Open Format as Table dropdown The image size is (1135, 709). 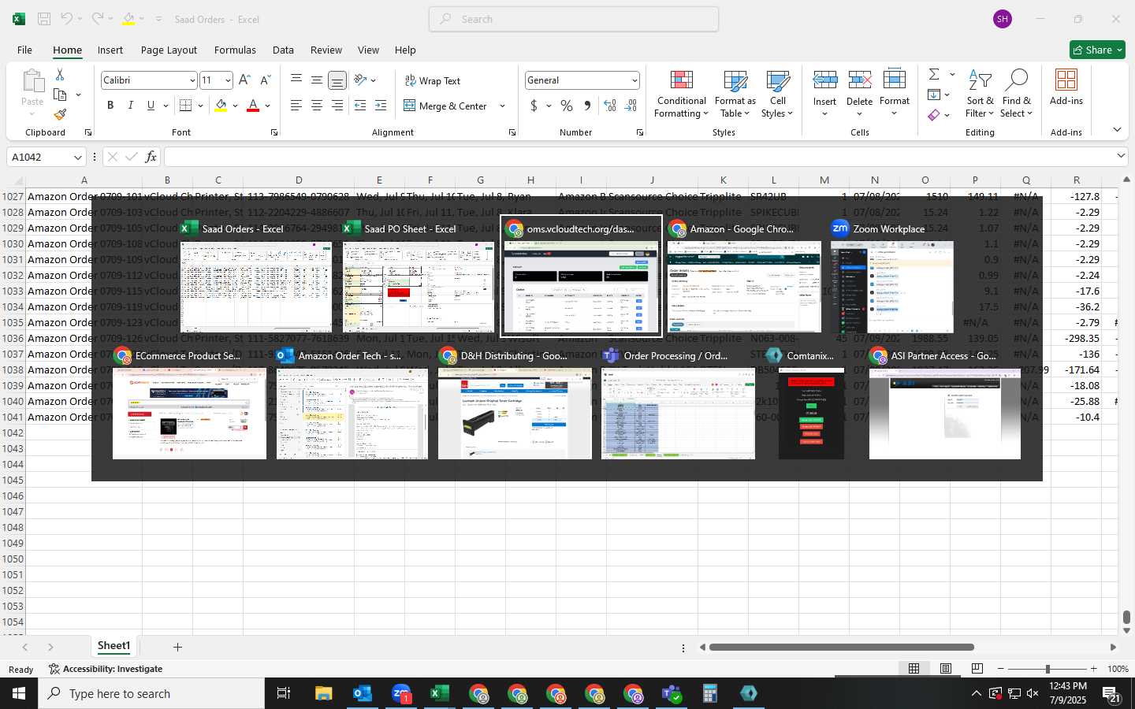point(735,94)
